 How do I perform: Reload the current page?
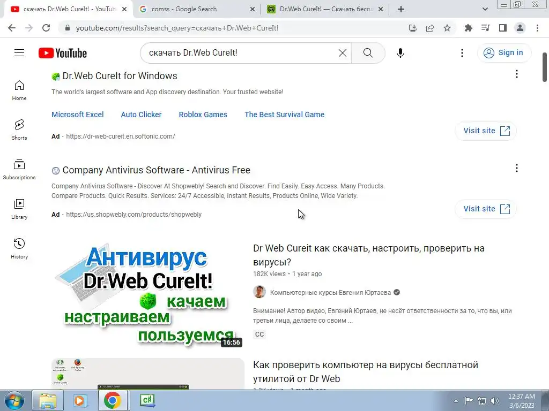pos(46,28)
